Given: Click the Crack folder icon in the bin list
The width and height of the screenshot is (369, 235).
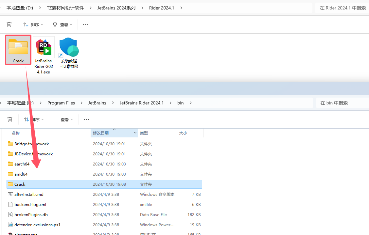Looking at the screenshot, I should click(x=10, y=184).
